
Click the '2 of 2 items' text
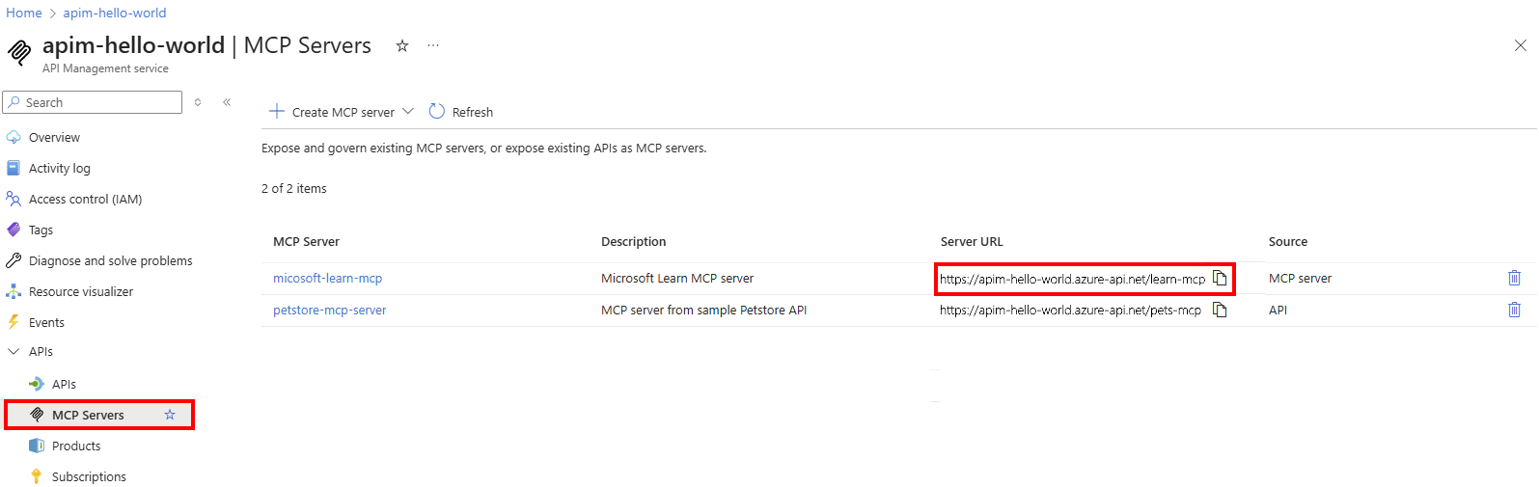[x=294, y=188]
